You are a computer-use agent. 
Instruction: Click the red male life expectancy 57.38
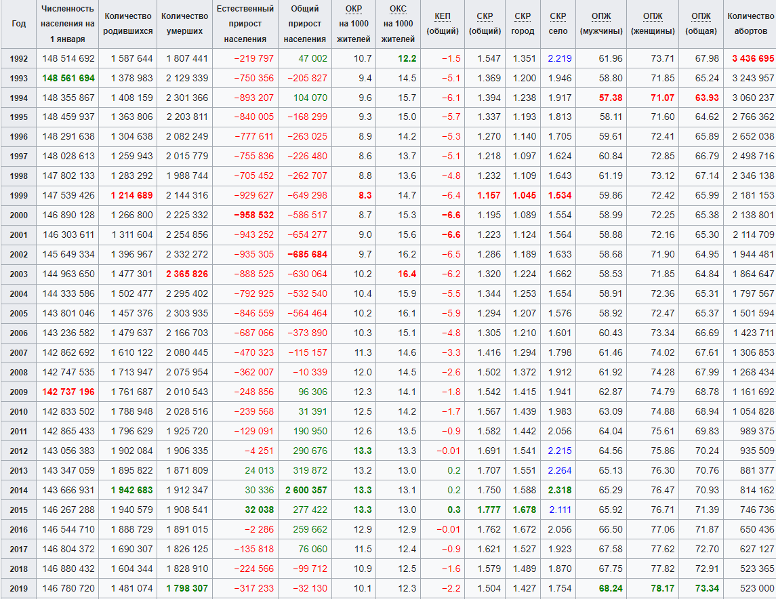click(x=611, y=98)
